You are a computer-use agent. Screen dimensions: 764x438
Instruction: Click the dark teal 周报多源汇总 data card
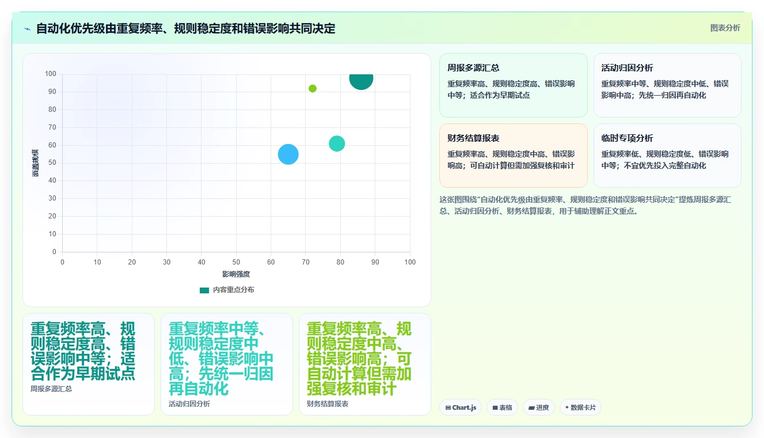[89, 364]
